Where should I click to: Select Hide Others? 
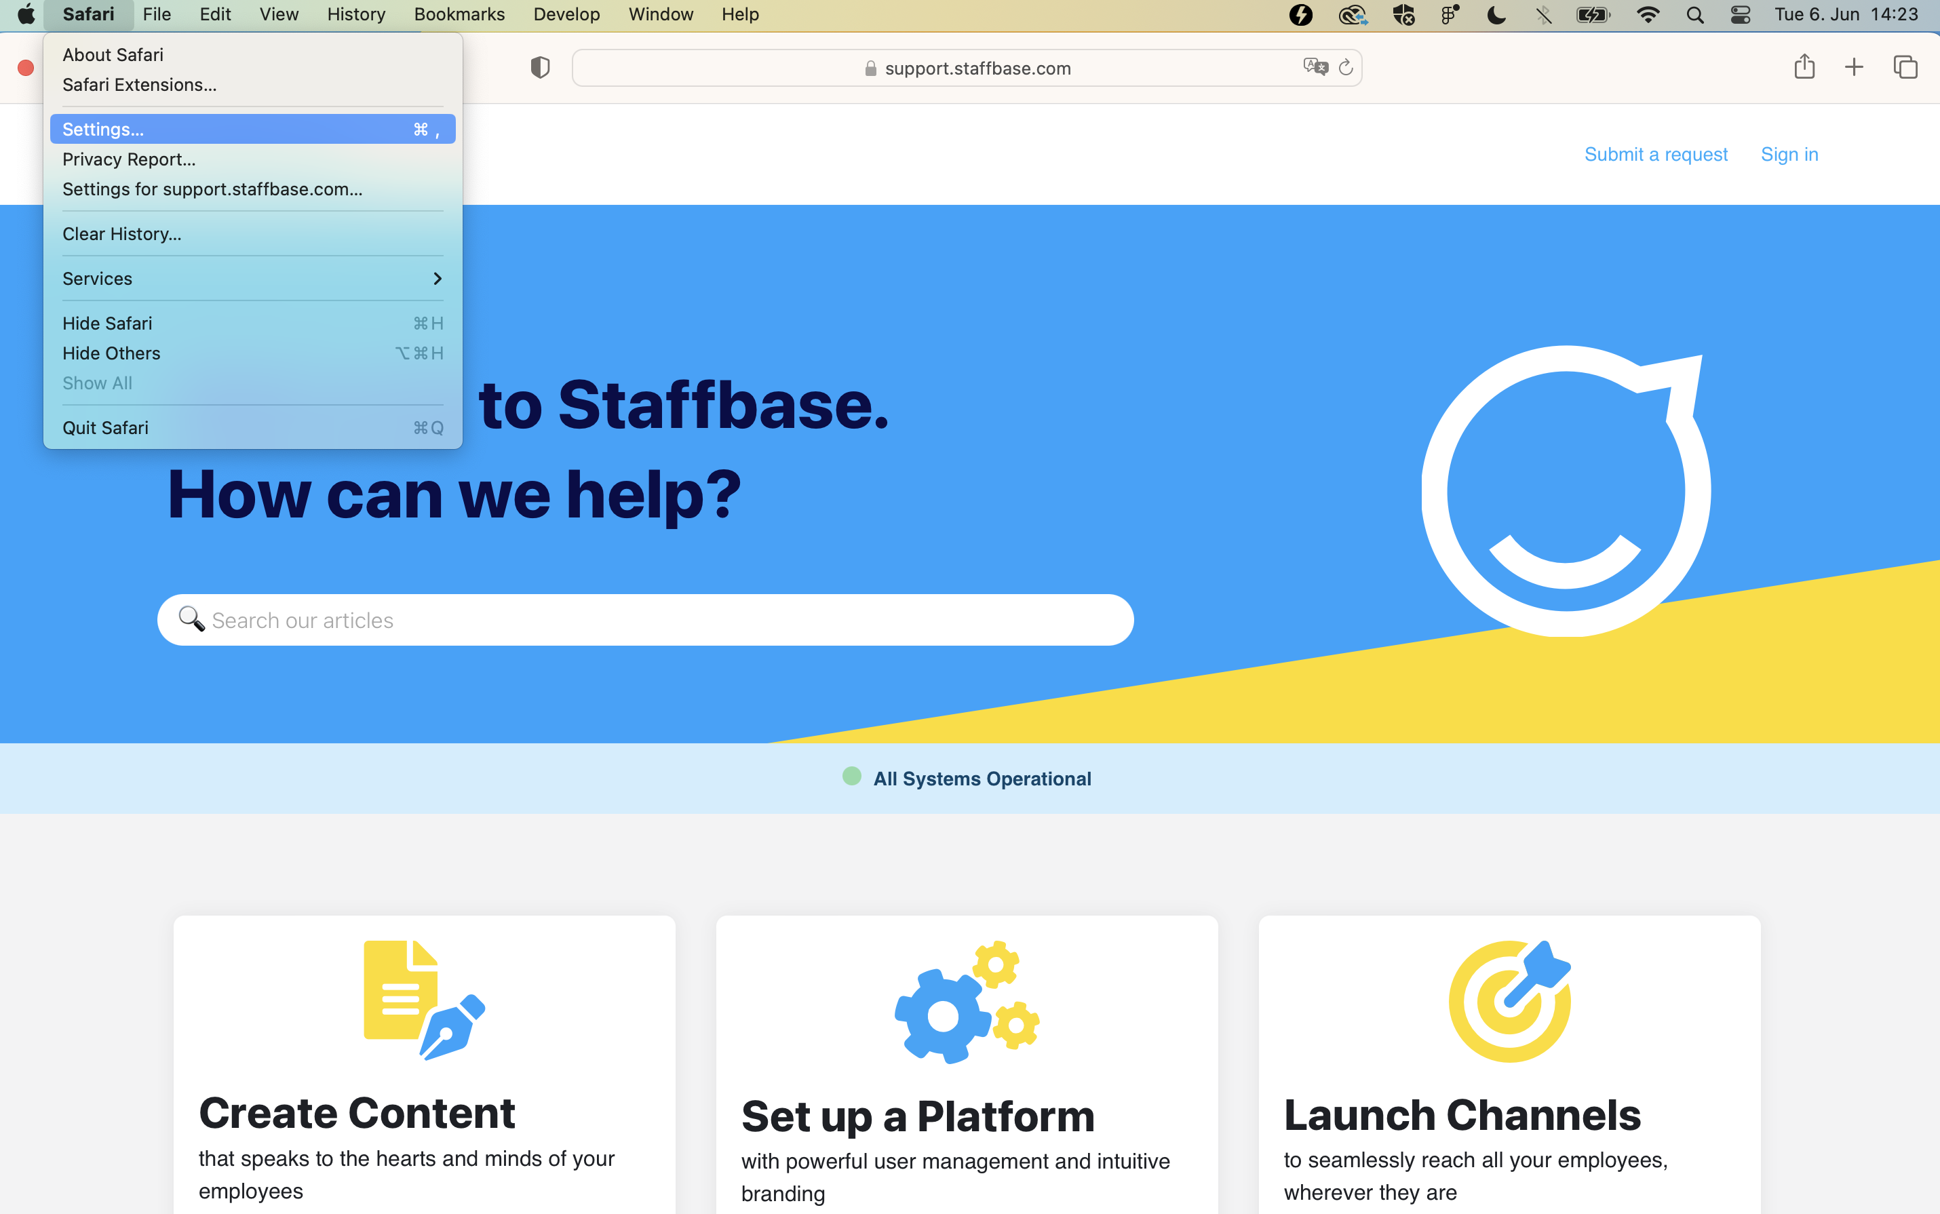253,353
